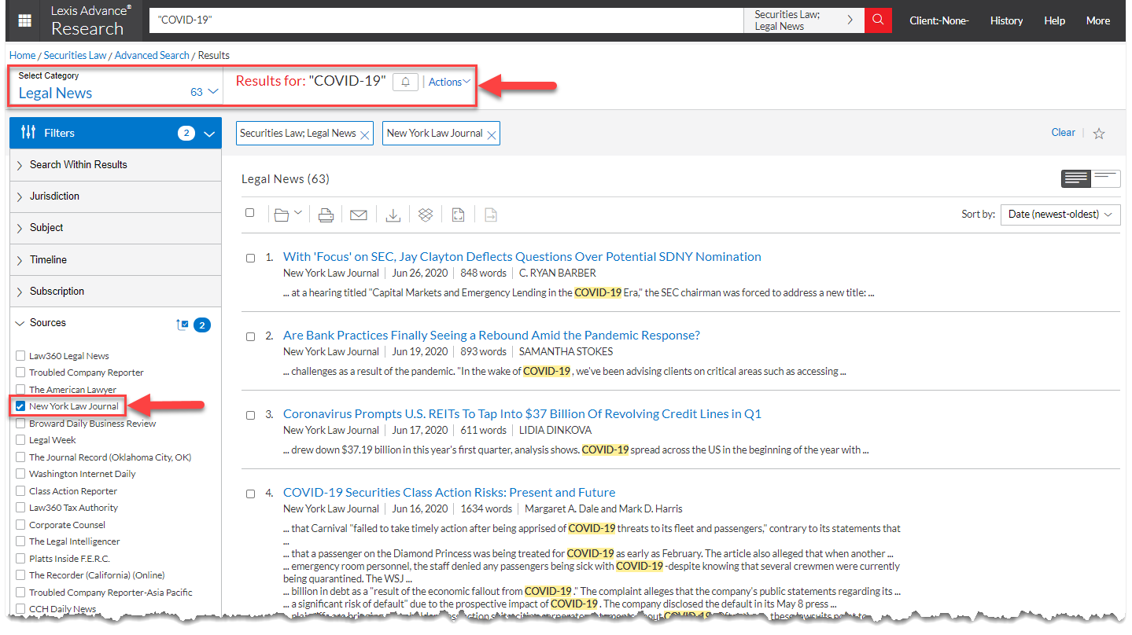Expand the Timeline filter
This screenshot has width=1132, height=635.
tap(116, 260)
